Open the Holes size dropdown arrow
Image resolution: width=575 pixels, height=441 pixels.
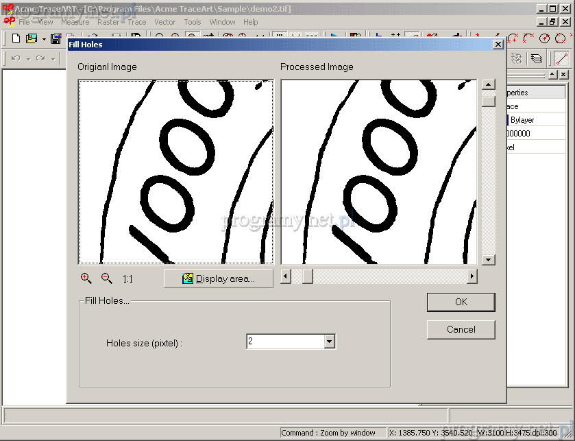[x=330, y=342]
